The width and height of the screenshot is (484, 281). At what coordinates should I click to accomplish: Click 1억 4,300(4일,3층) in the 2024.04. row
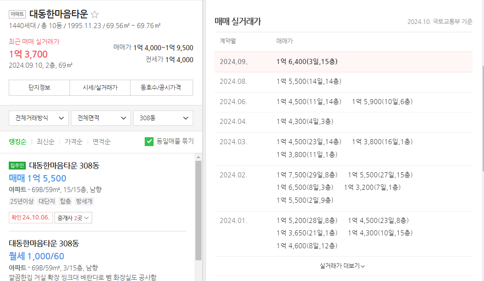click(x=305, y=122)
